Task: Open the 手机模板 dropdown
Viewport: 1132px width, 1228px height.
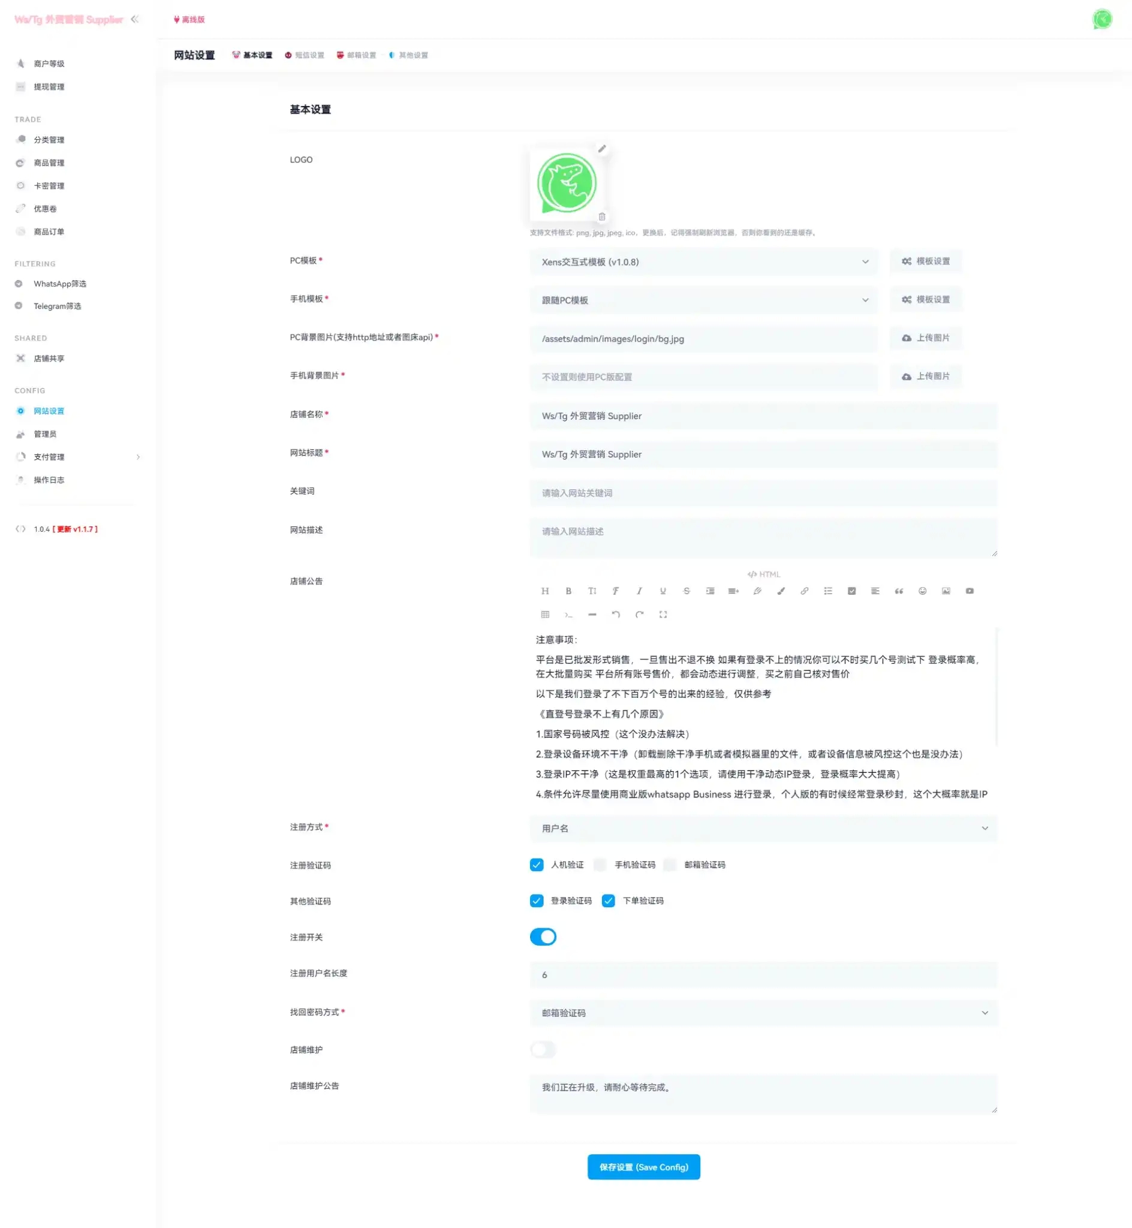Action: [704, 300]
